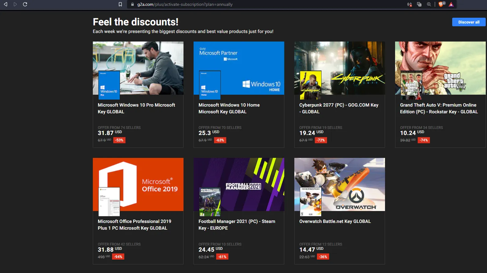The height and width of the screenshot is (273, 487).
Task: Click the 24.45 USD price
Action: (x=210, y=249)
